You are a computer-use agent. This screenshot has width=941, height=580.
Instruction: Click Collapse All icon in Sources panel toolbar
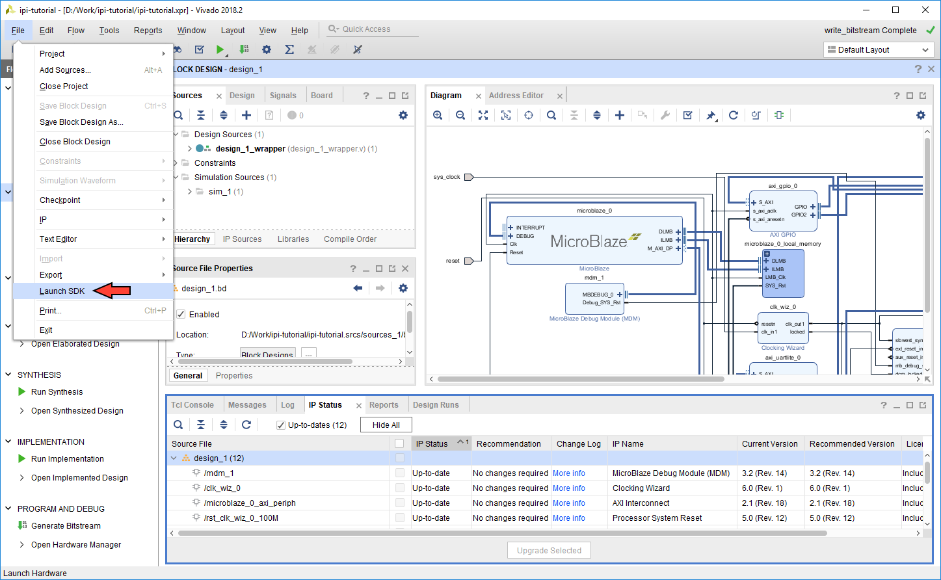[201, 115]
